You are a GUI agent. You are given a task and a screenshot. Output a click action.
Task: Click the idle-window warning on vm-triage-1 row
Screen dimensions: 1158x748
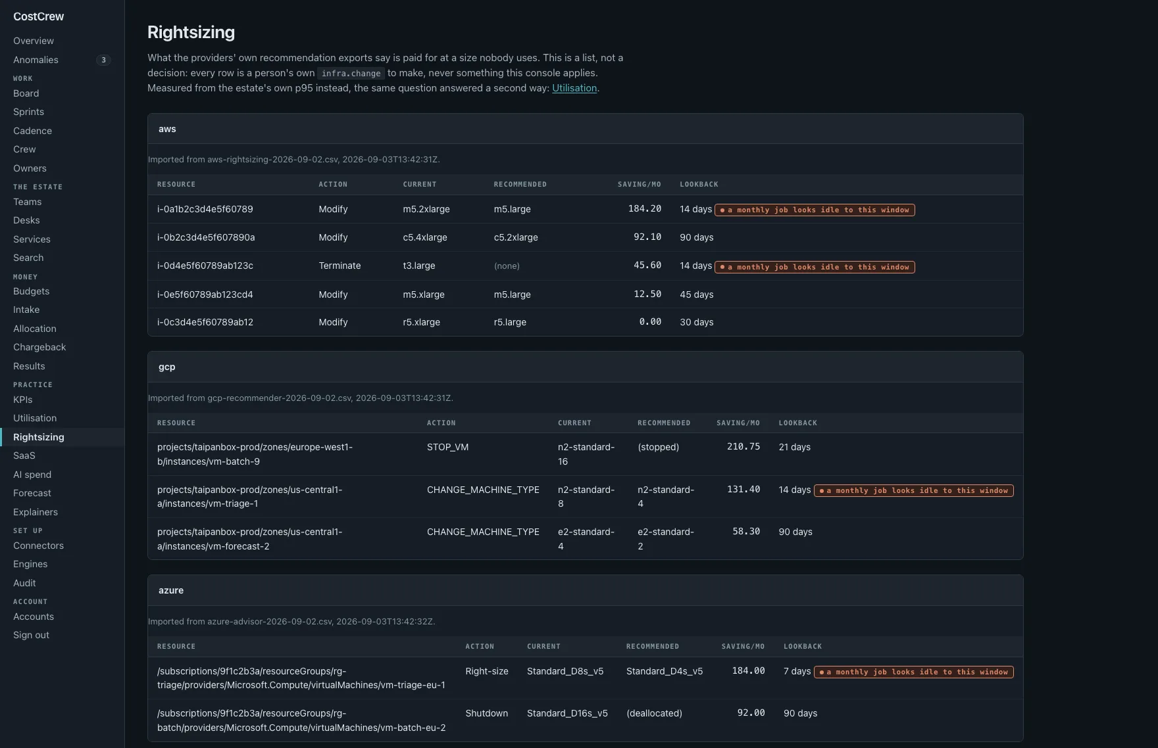(914, 490)
